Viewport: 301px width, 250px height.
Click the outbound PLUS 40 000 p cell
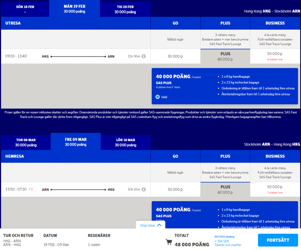[225, 56]
